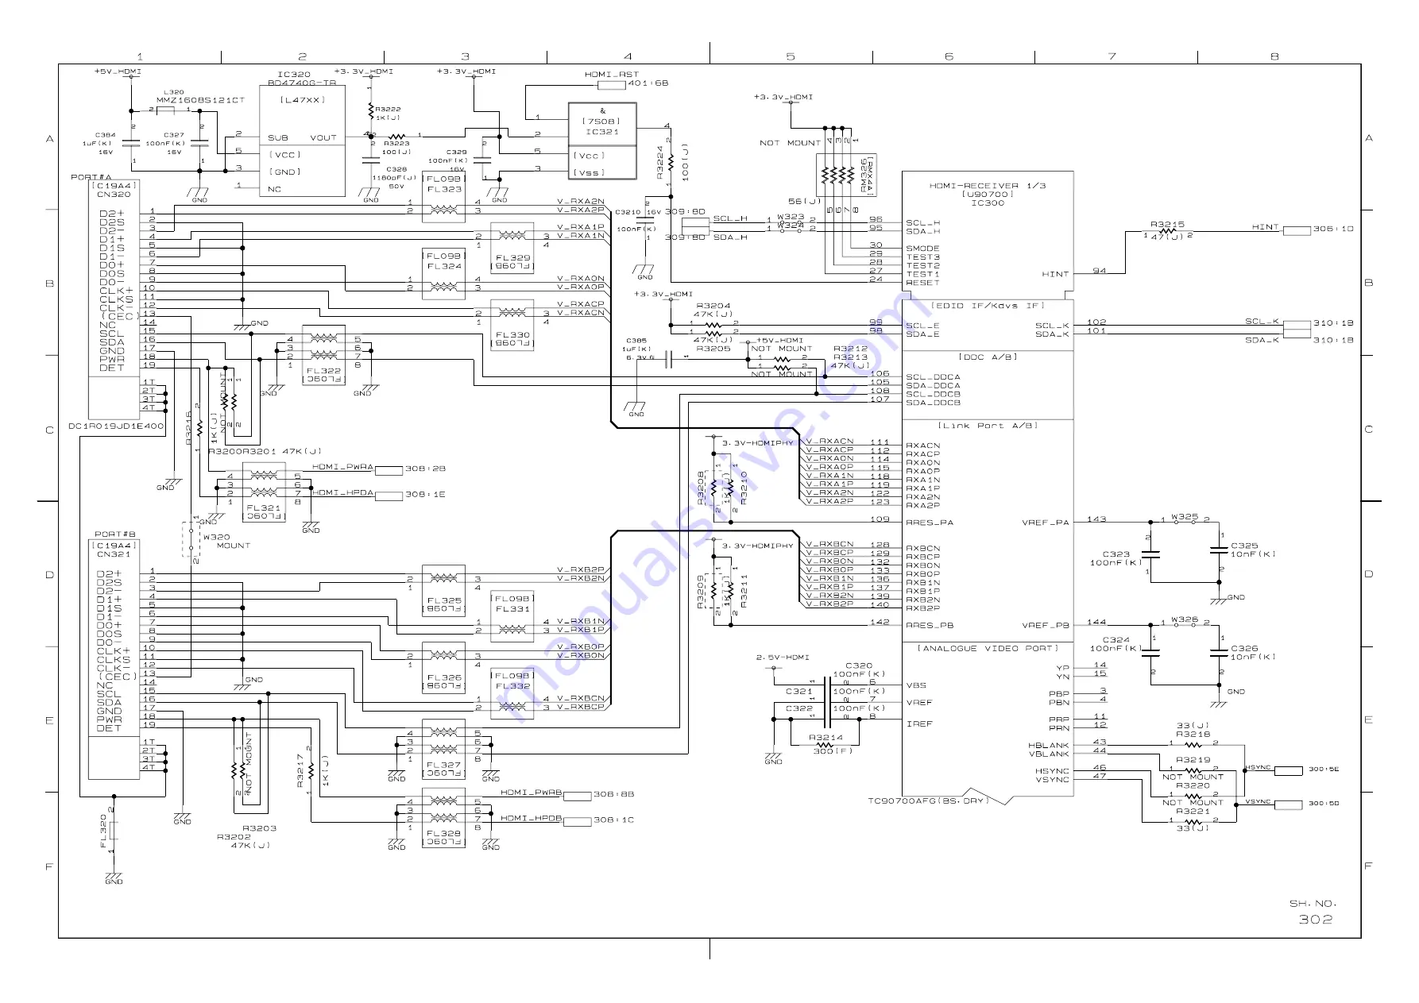Click the W325 jumper label
Viewport: 1419px width, 1003px height.
[1185, 516]
